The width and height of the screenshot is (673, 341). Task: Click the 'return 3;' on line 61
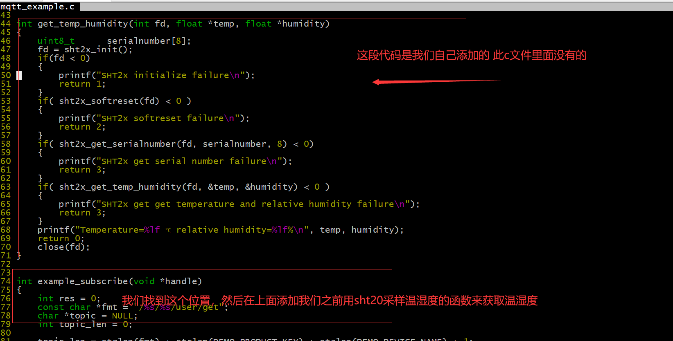point(82,170)
